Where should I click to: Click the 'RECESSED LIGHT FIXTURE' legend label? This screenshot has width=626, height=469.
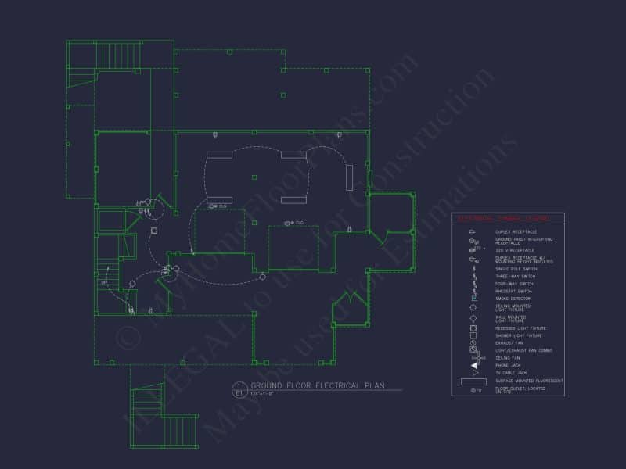[520, 328]
